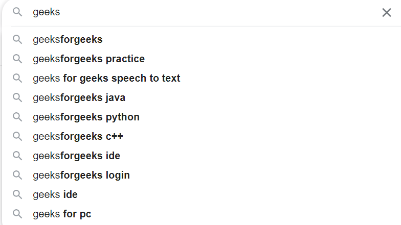
Task: Choose "geeksforgeeks practice" suggestion
Action: 88,59
